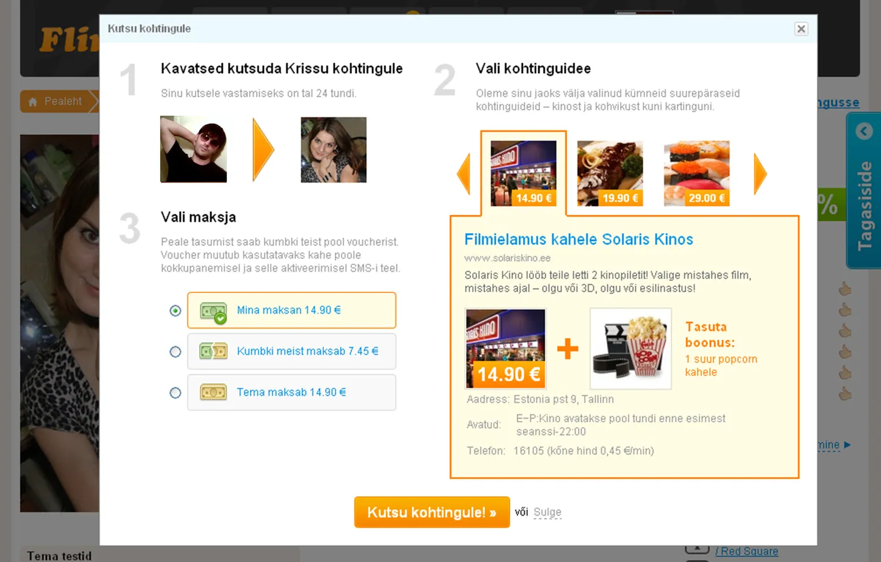Click the large Solaris Kino image with 14.90 € price
Image resolution: width=881 pixels, height=562 pixels.
(x=505, y=348)
